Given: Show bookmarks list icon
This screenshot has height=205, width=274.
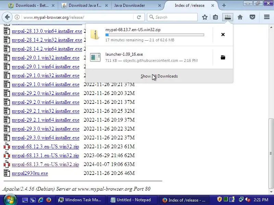Looking at the screenshot, I should point(215,17).
